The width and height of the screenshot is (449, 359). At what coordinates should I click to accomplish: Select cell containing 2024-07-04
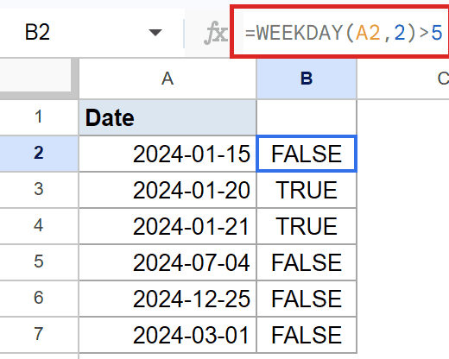pyautogui.click(x=168, y=262)
